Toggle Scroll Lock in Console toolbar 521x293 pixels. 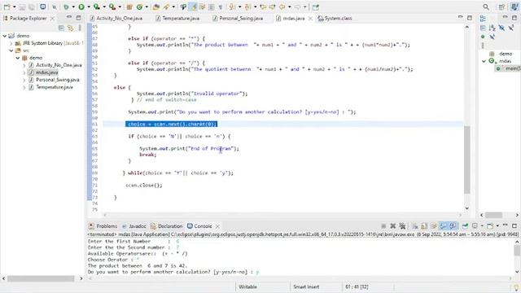[424, 226]
